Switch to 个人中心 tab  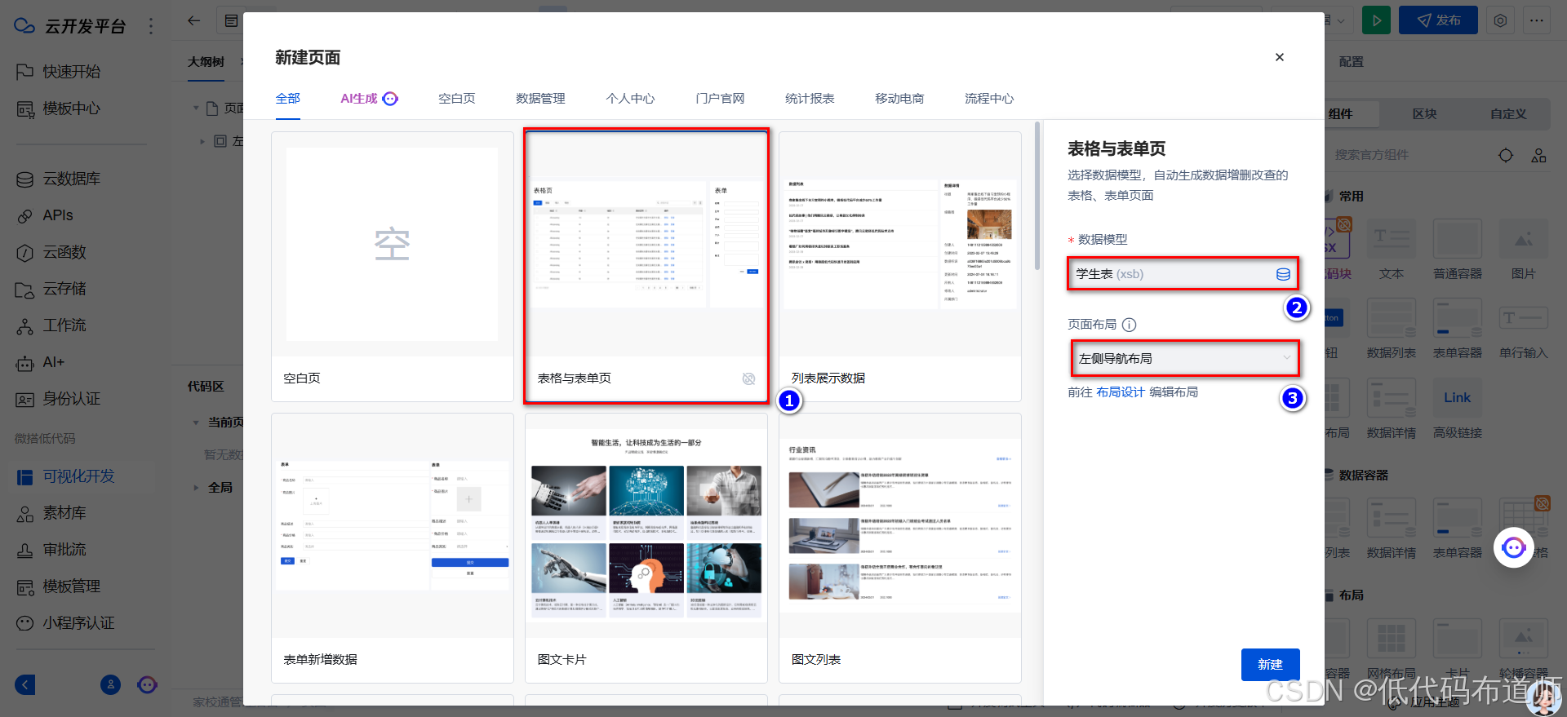point(630,99)
